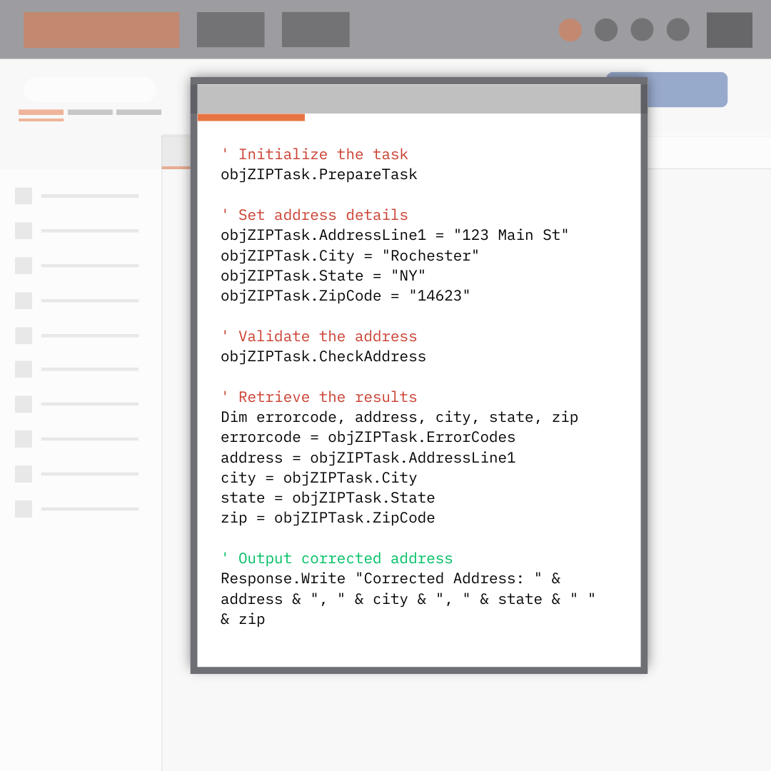
Task: Click the gray title bar of code dialog
Action: [418, 99]
